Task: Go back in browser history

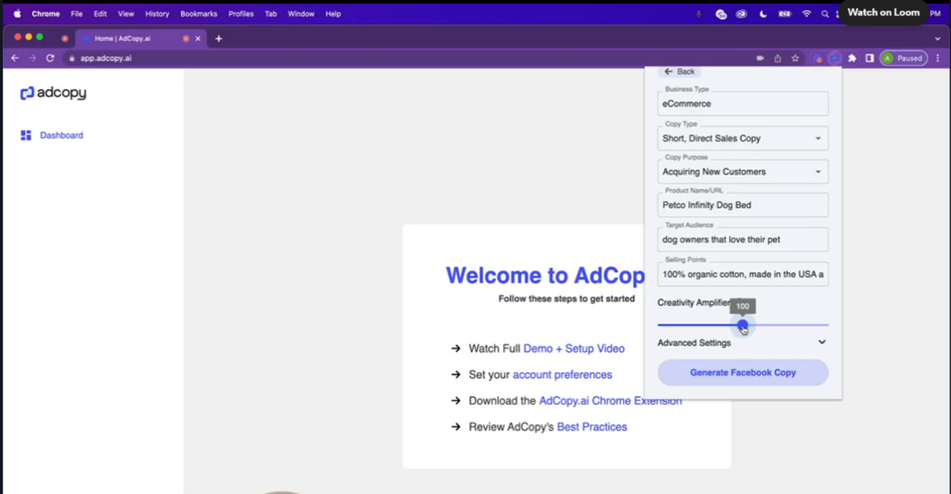Action: (x=15, y=58)
